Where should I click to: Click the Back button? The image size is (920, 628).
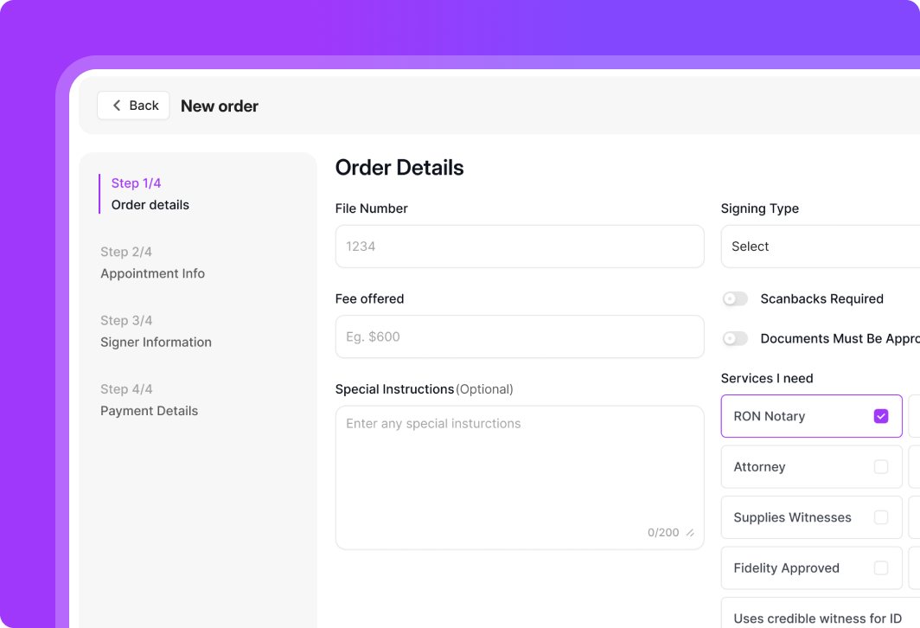133,106
